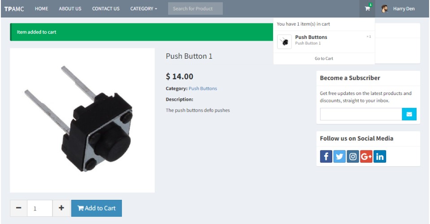430x224 pixels.
Task: Open the Push Buttons category link
Action: [x=203, y=88]
